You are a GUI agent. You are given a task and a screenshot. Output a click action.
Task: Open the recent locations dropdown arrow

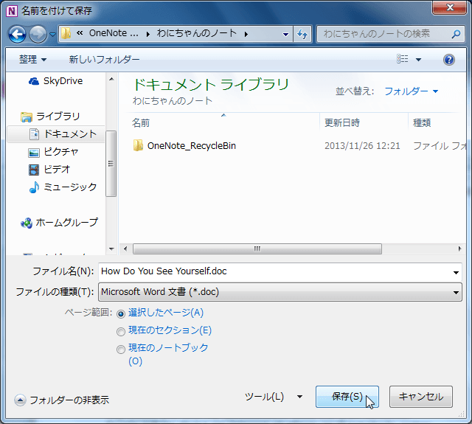(x=52, y=35)
